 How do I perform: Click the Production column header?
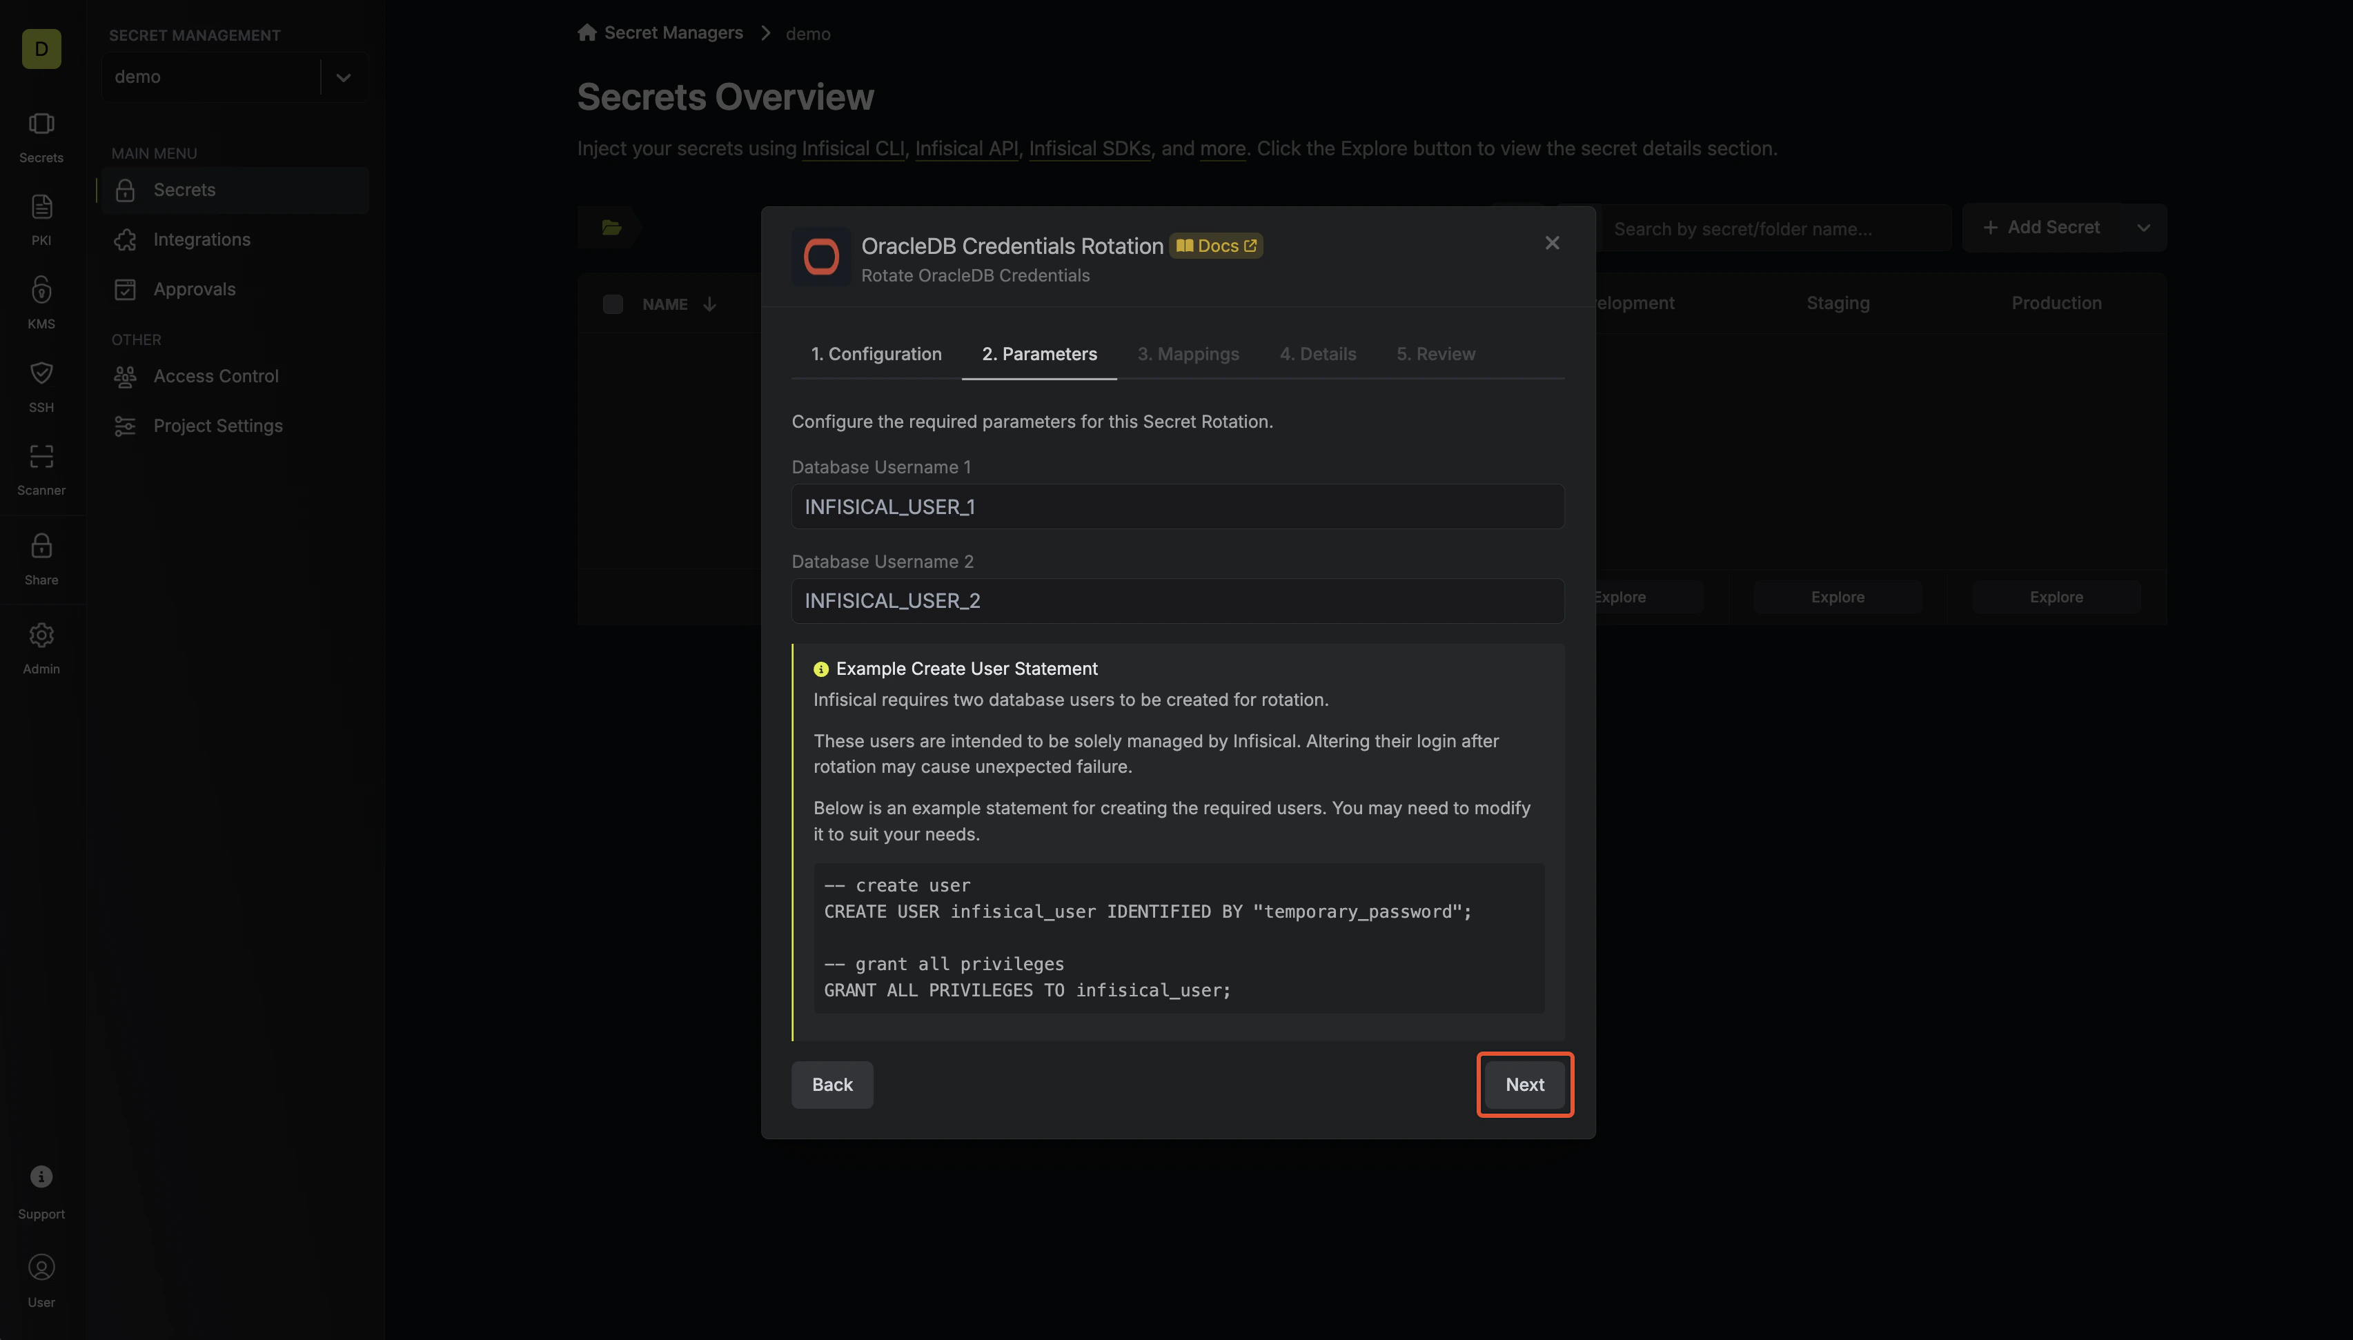click(2056, 304)
